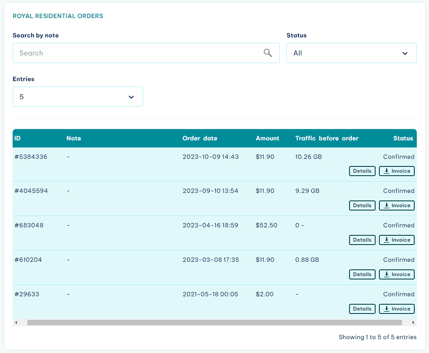Click order date 2023-04-16 18:59
The height and width of the screenshot is (353, 429).
coord(210,225)
